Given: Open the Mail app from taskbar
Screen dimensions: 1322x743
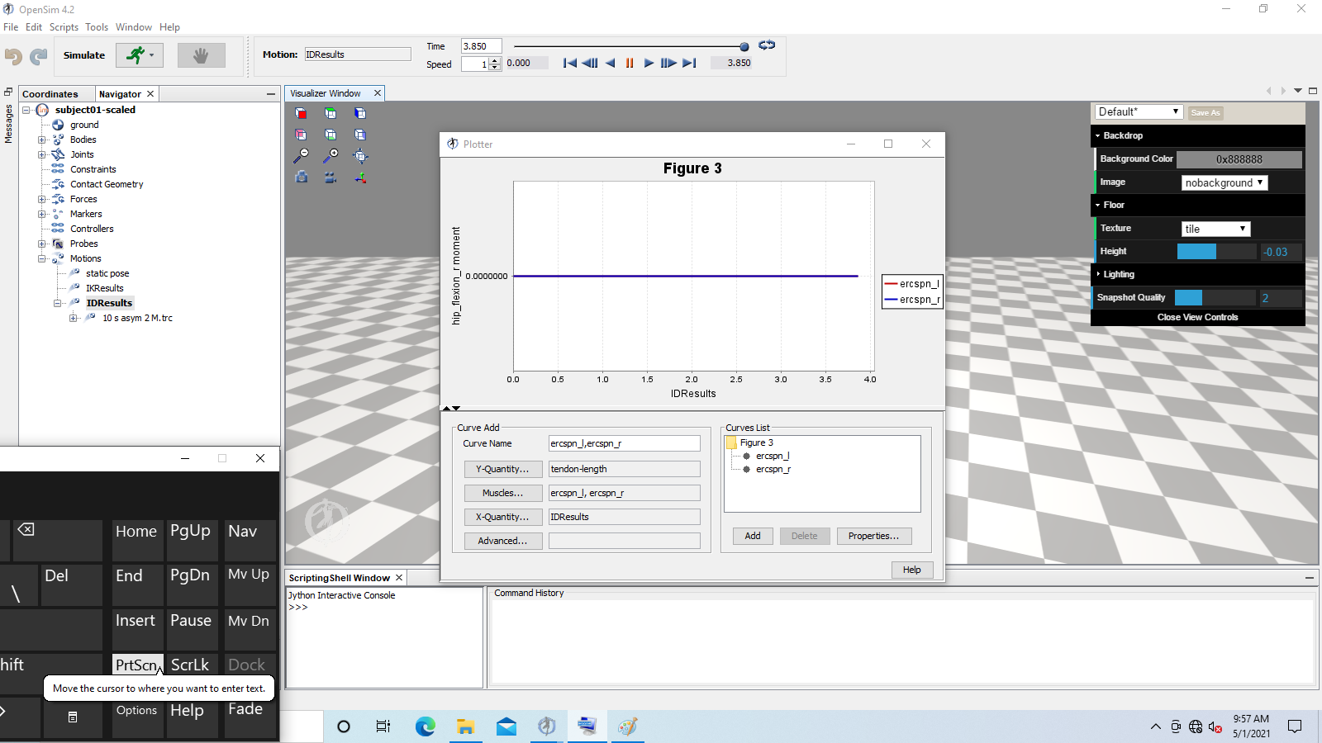Looking at the screenshot, I should pos(506,726).
